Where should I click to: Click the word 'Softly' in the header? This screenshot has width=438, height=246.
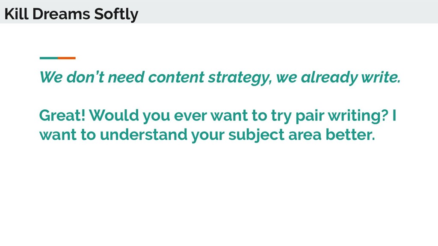[116, 15]
